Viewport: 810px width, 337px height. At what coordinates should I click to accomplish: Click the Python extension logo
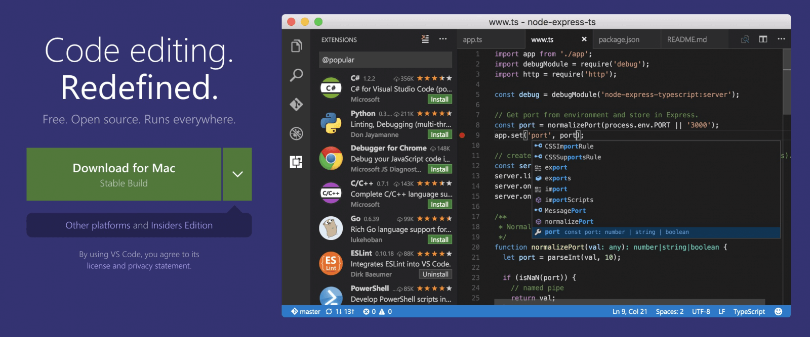[331, 123]
